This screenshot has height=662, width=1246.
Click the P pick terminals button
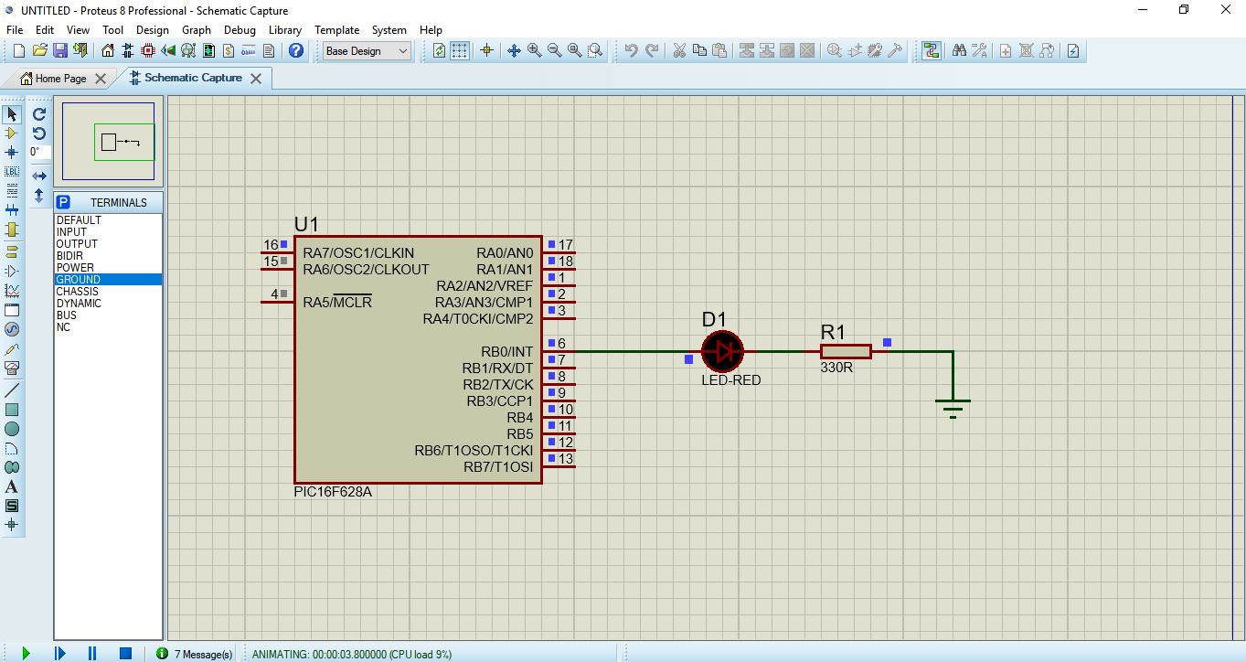coord(63,202)
